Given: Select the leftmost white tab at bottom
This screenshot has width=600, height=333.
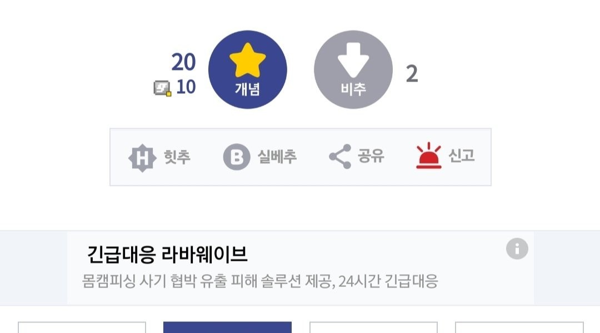Looking at the screenshot, I should pos(82,327).
